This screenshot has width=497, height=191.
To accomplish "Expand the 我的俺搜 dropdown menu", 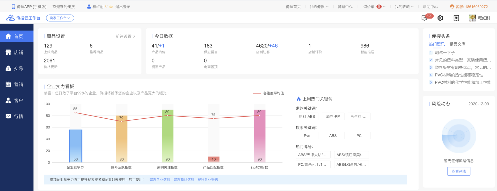I will (319, 7).
